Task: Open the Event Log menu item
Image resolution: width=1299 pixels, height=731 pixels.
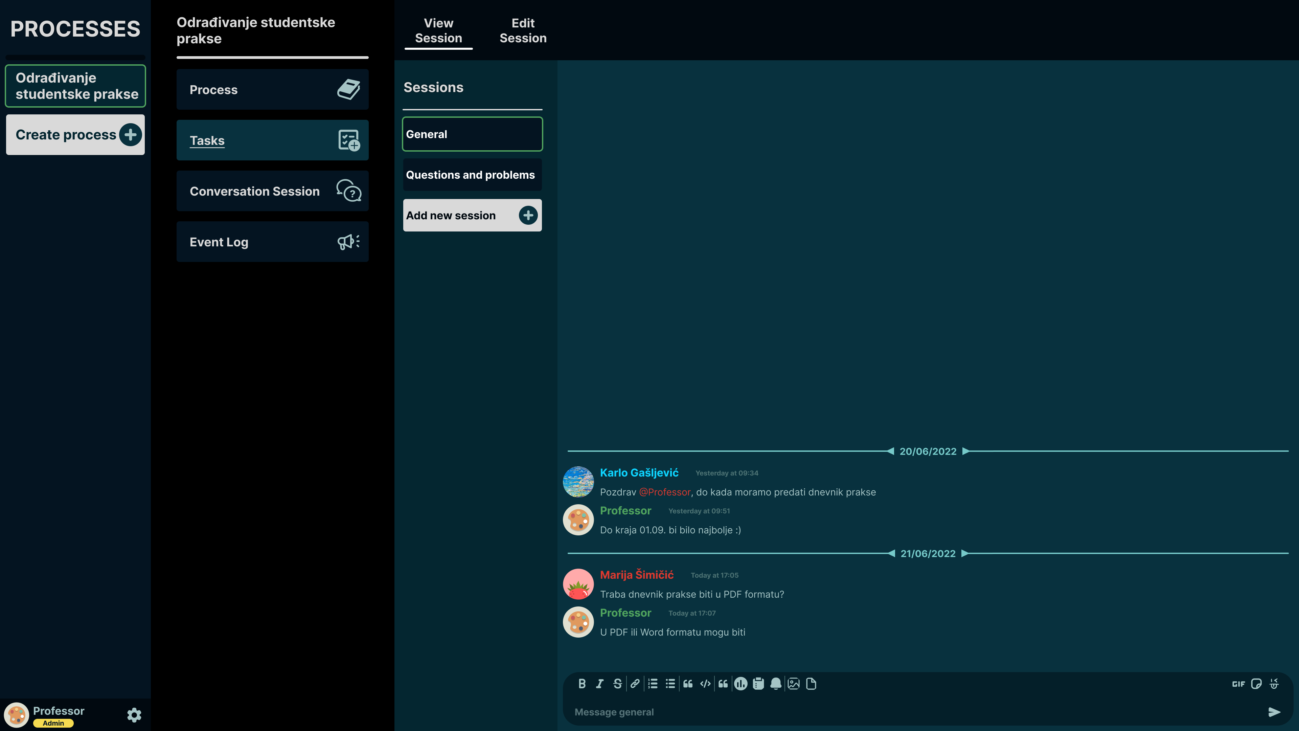Action: pos(272,242)
